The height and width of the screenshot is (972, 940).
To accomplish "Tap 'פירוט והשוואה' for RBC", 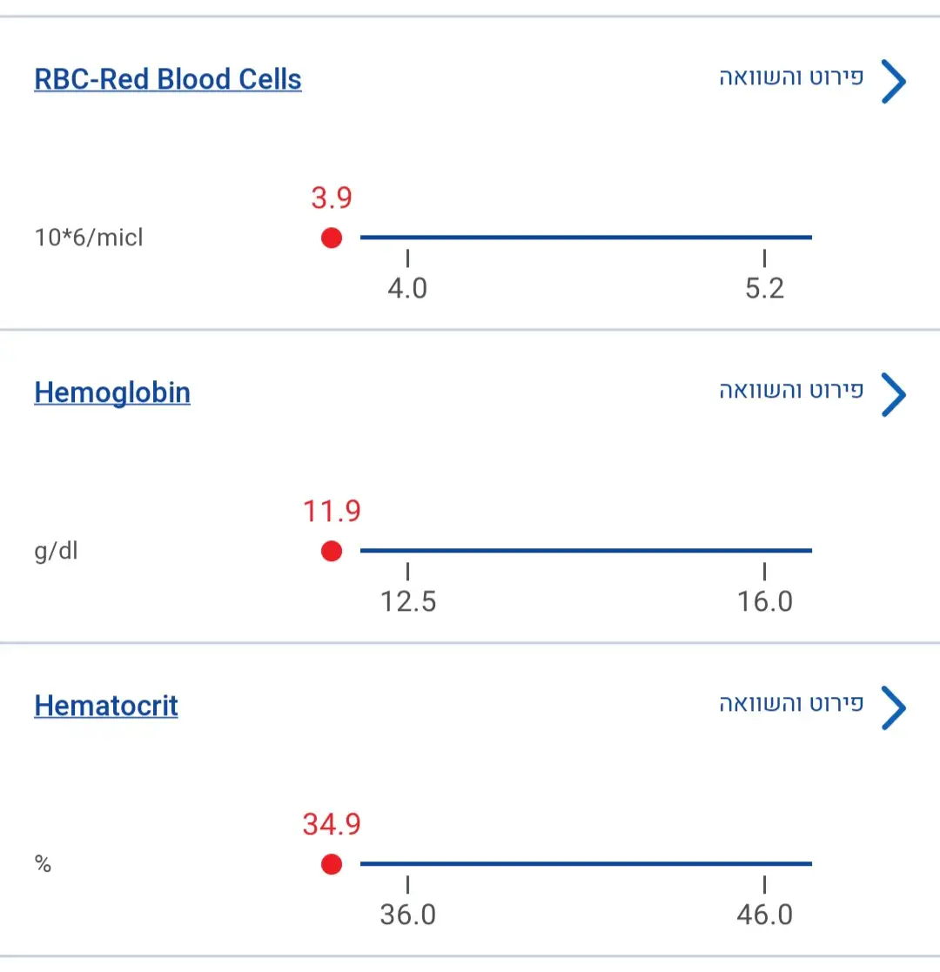I will [790, 77].
